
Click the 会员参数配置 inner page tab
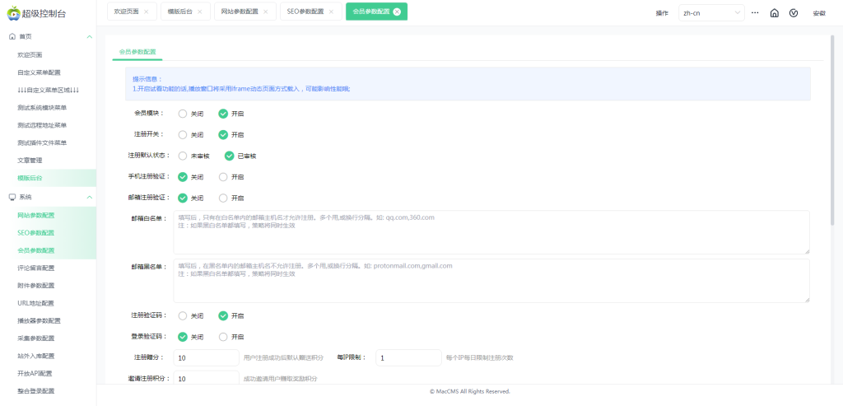[137, 52]
